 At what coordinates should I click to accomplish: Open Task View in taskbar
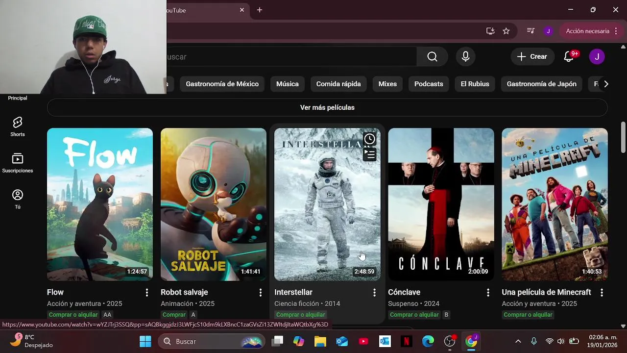point(278,341)
